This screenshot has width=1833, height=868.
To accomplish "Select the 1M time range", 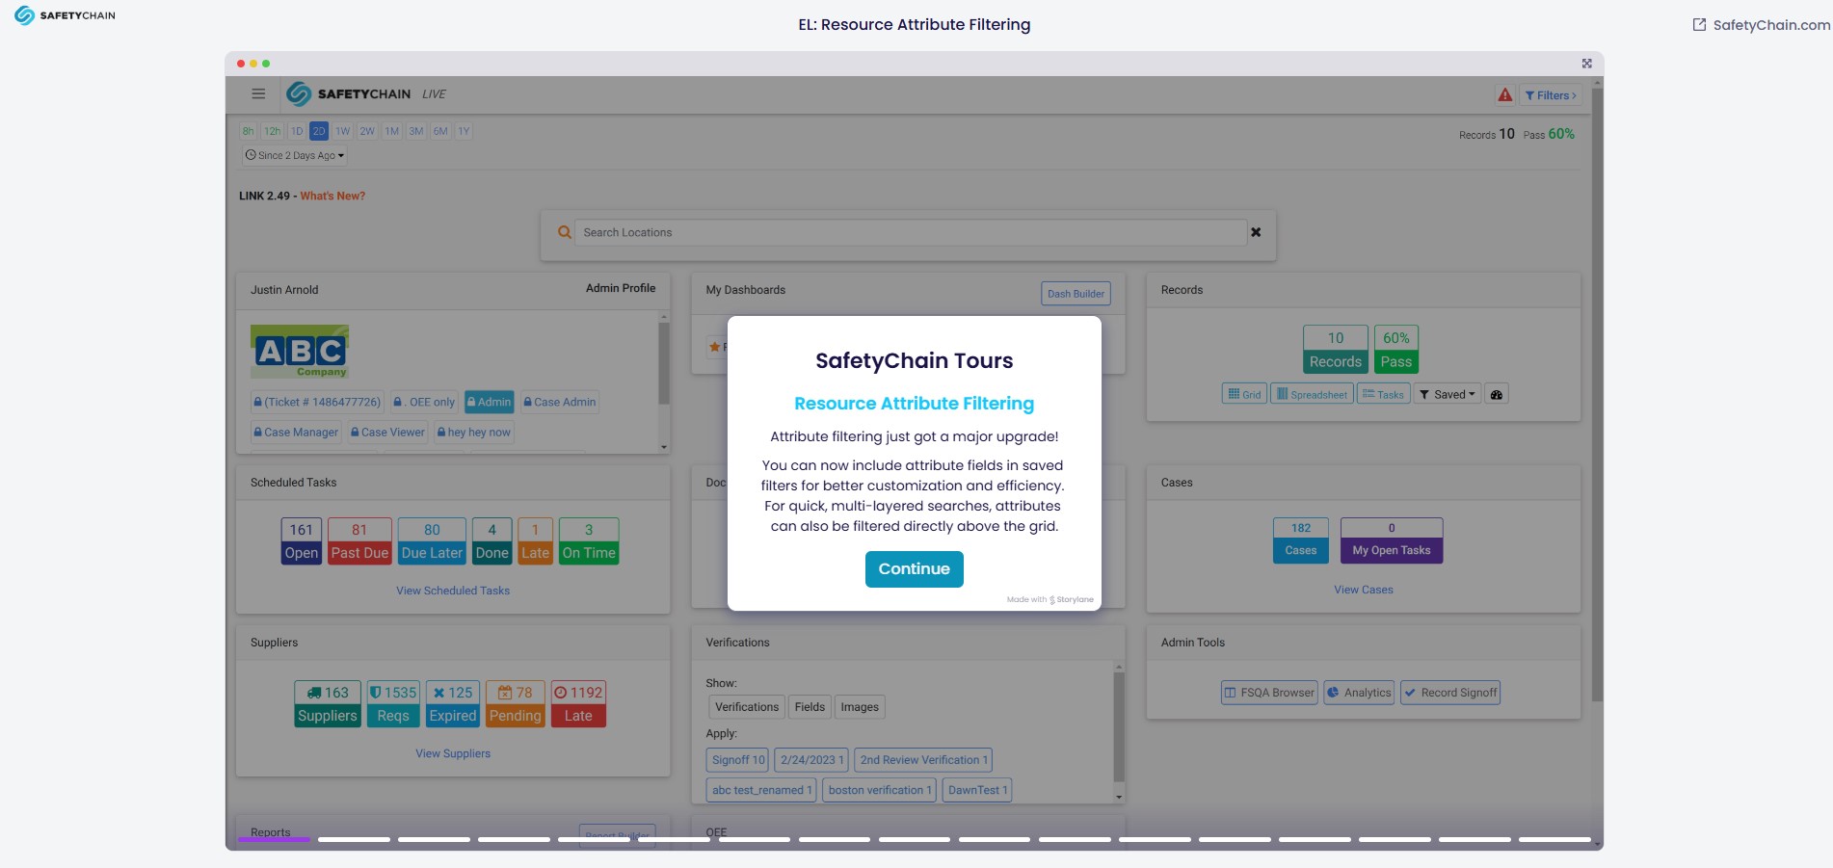I will [392, 131].
